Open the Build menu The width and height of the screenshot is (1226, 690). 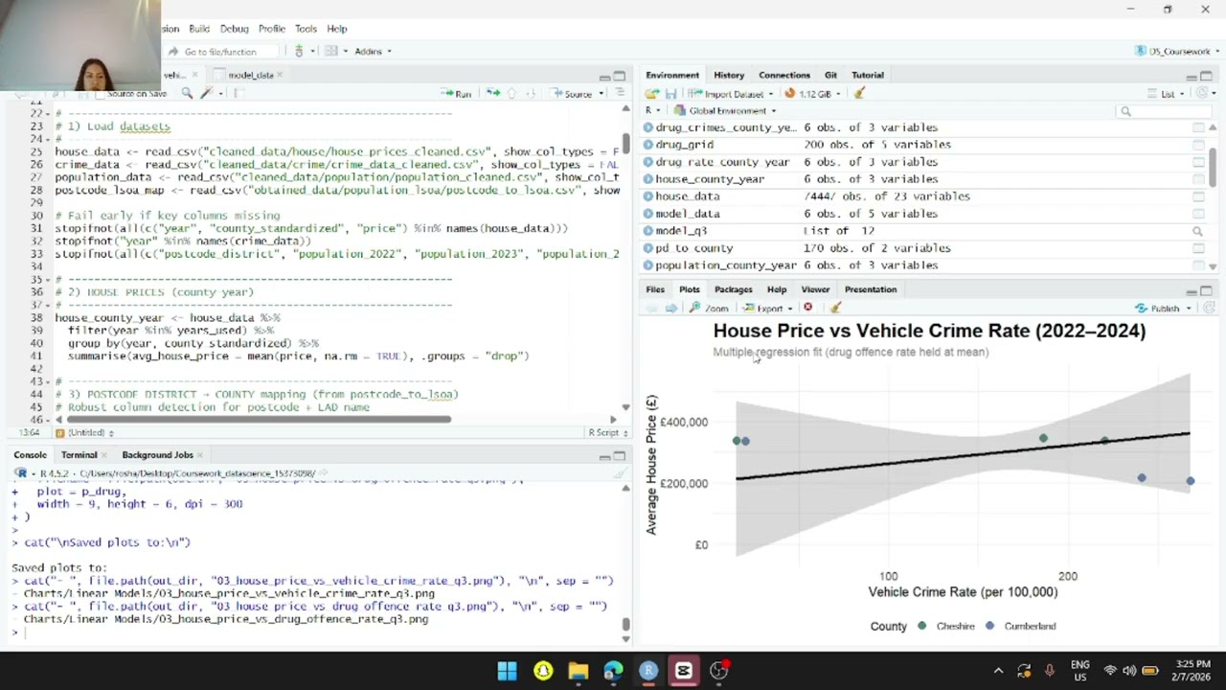coord(199,29)
